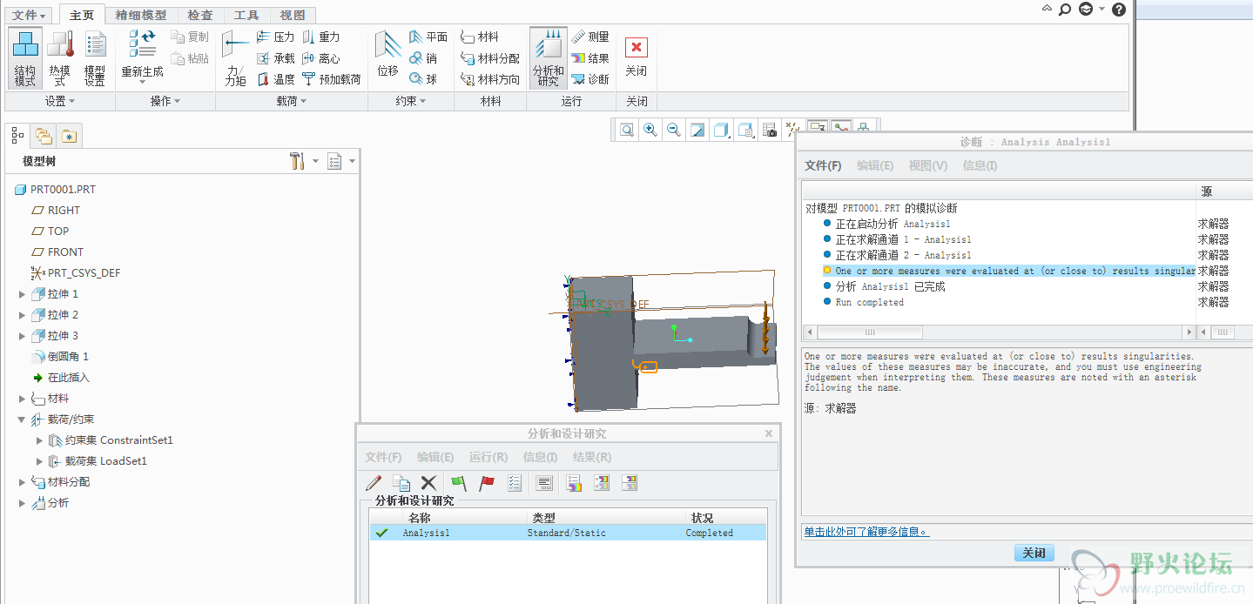Click the window icon left of the rainbow result icons

[x=545, y=483]
